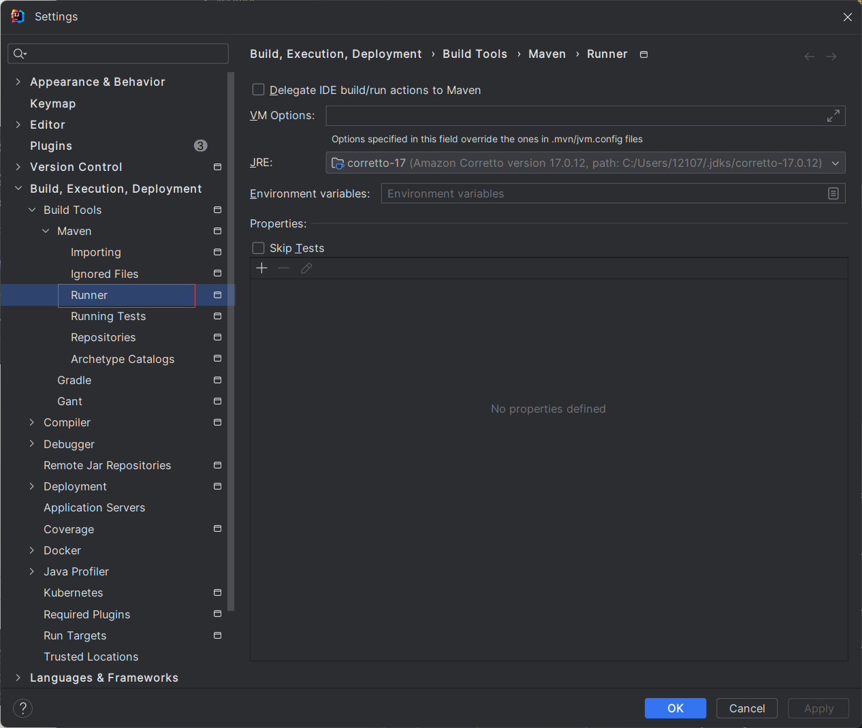Open Build Tools from the breadcrumb
The image size is (862, 728).
(x=475, y=54)
